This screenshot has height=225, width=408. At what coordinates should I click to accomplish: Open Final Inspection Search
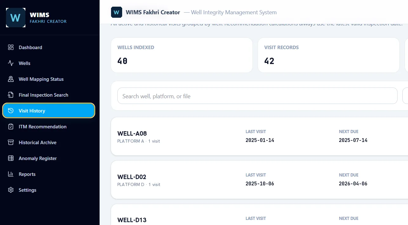49,95
